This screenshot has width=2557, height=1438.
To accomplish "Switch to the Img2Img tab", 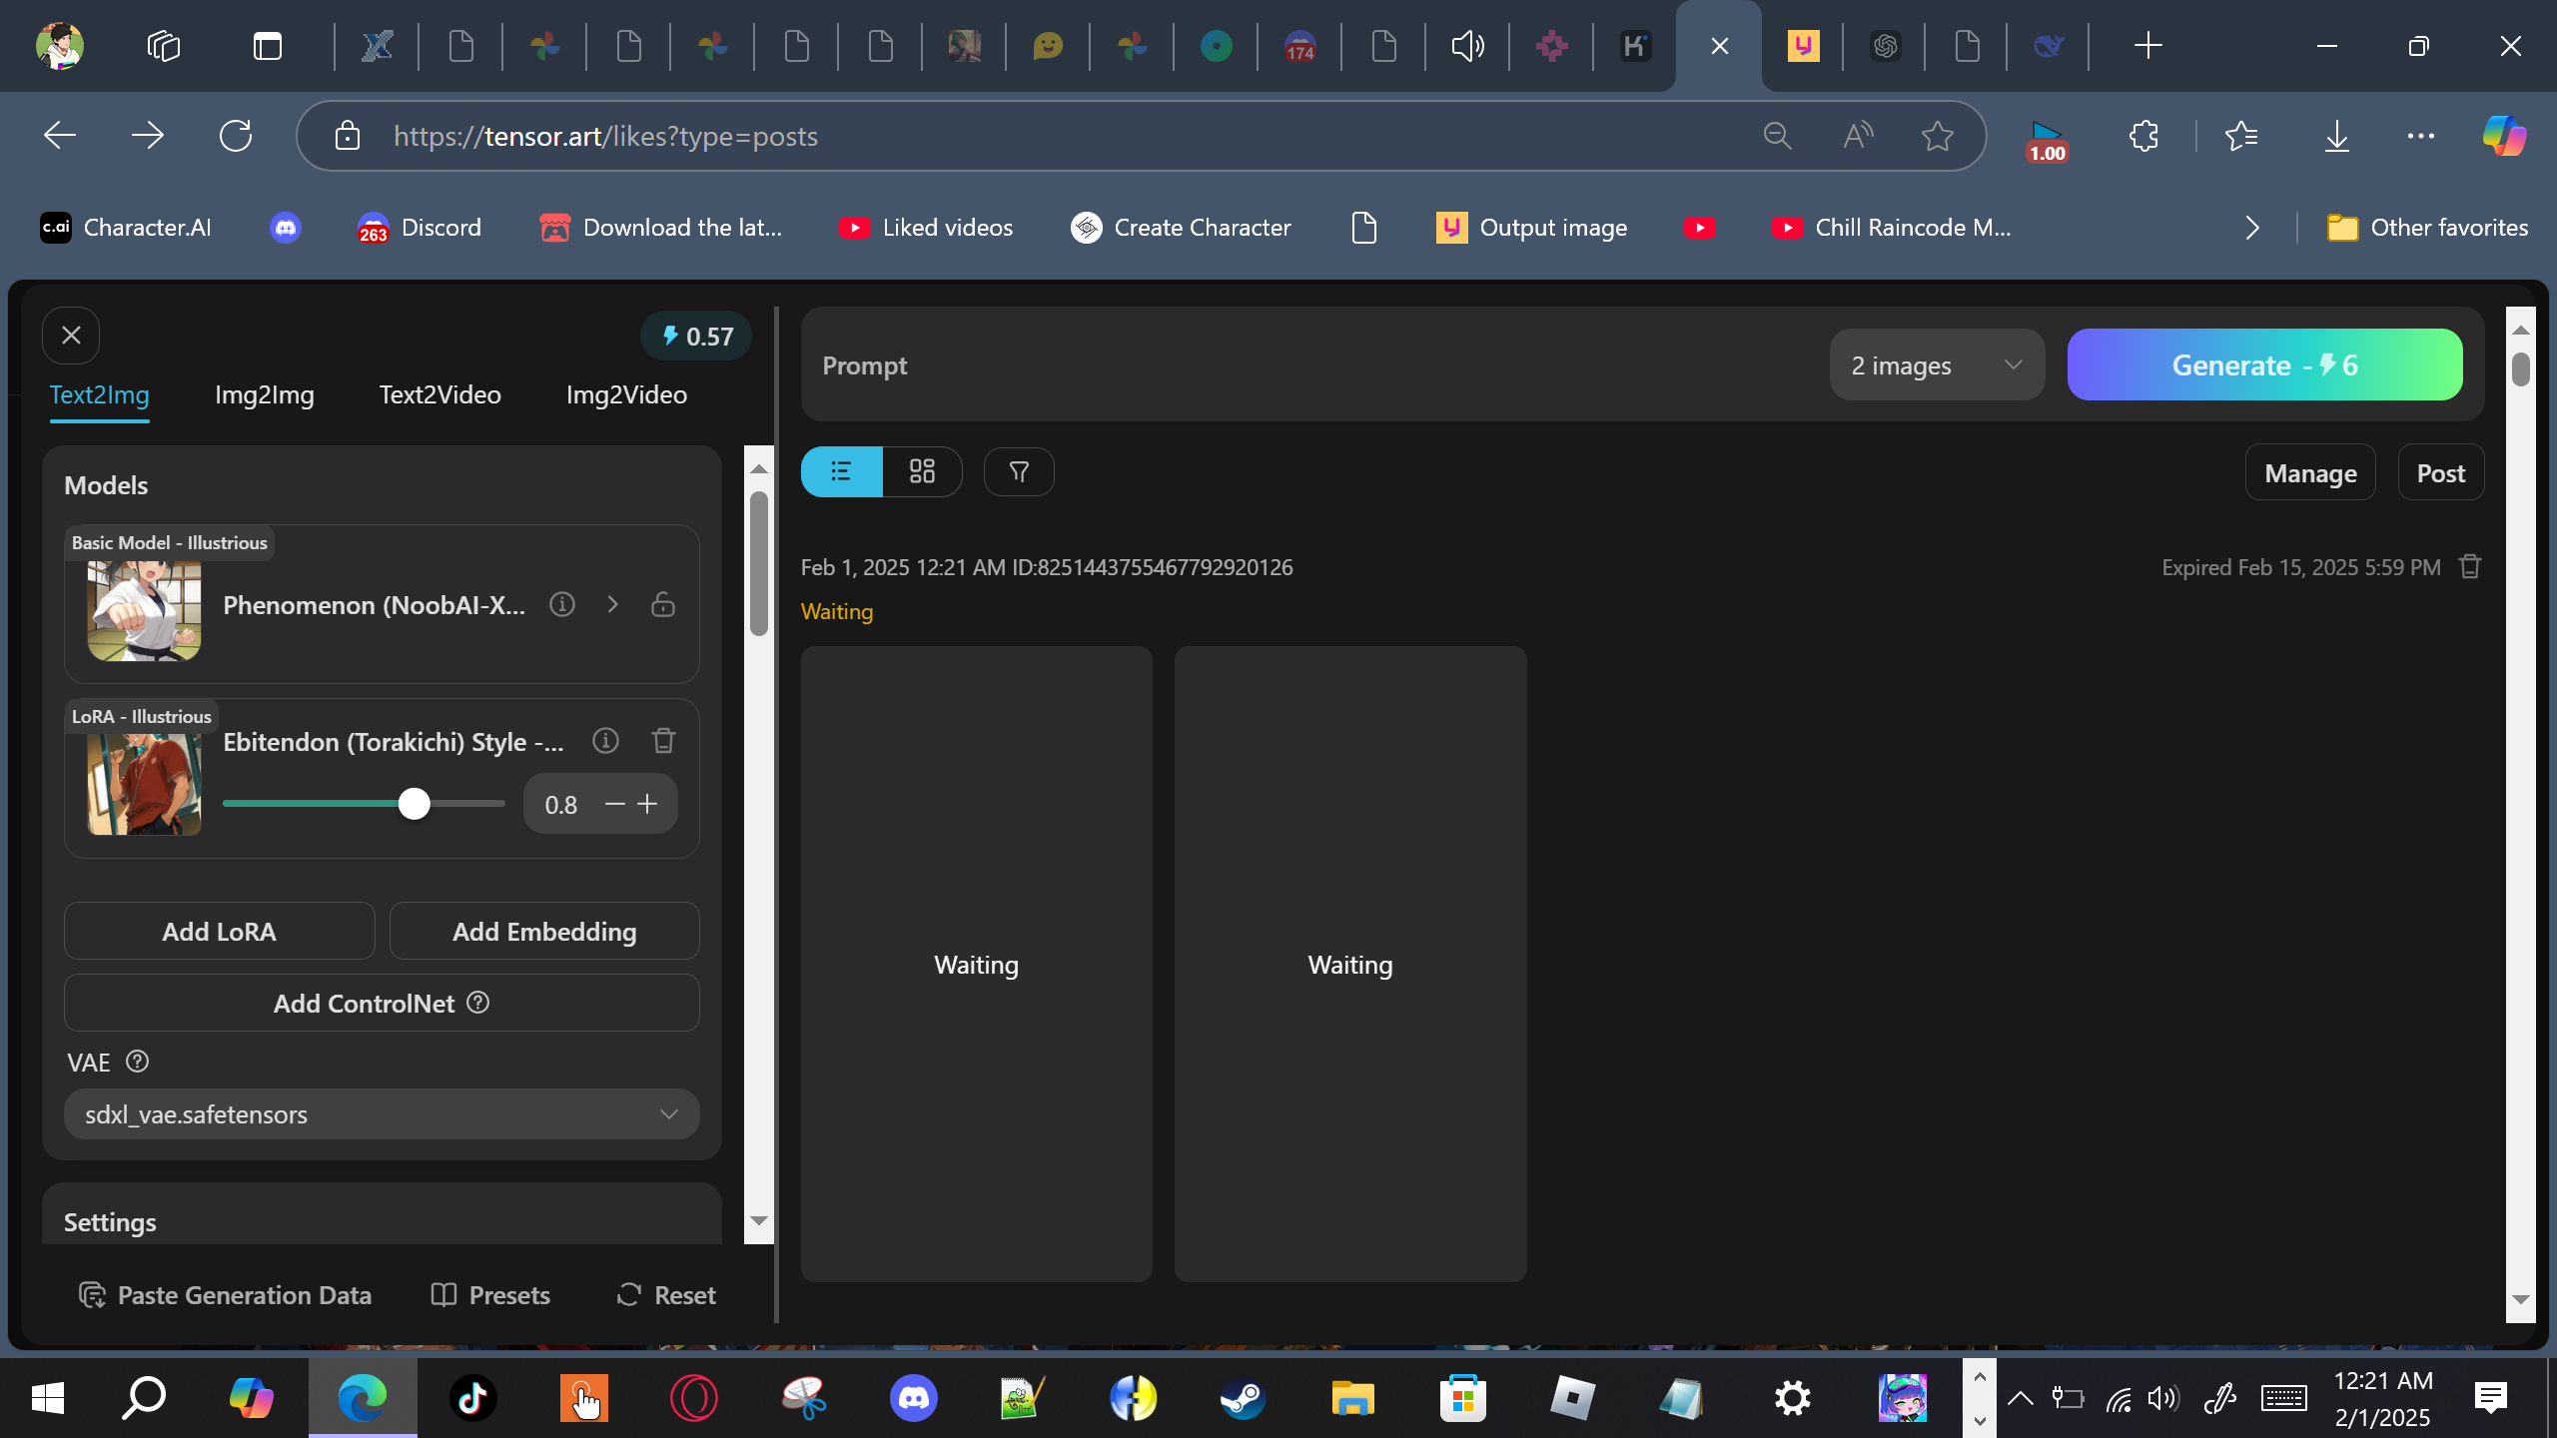I will (x=265, y=393).
